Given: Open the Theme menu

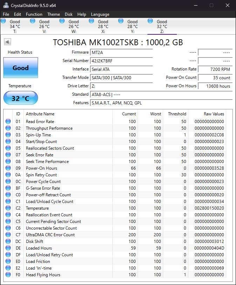Looking at the screenshot, I should (54, 14).
